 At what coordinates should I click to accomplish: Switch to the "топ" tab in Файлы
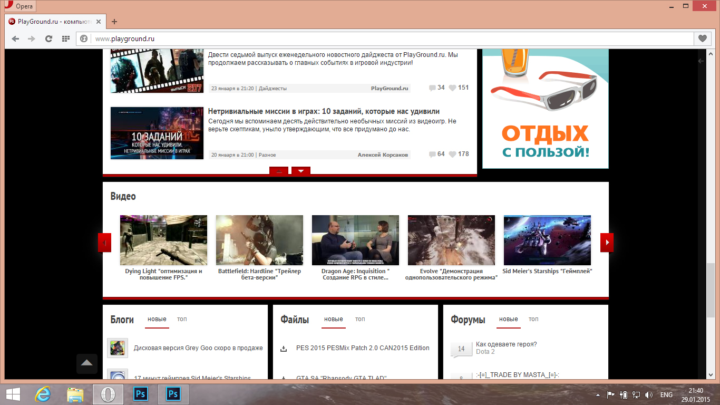pos(360,319)
